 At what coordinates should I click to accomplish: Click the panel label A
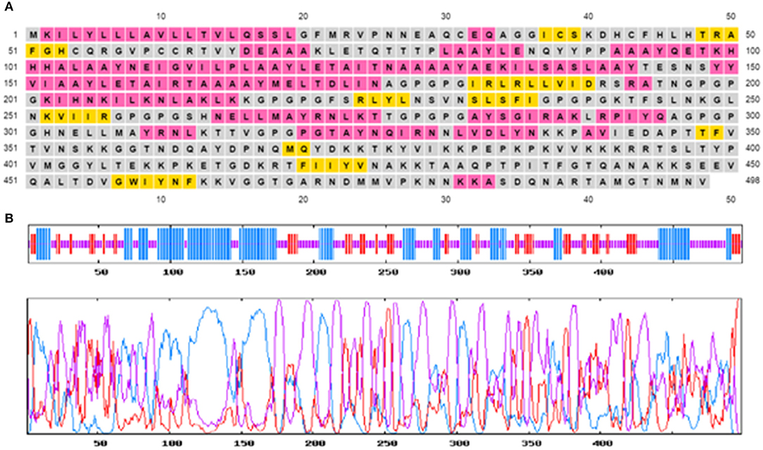8,8
